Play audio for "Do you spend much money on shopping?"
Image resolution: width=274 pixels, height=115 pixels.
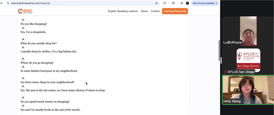pyautogui.click(x=23, y=98)
